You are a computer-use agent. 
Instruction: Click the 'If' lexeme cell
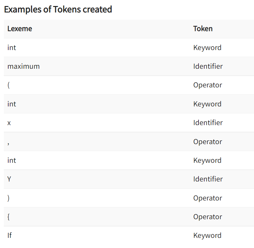point(10,236)
